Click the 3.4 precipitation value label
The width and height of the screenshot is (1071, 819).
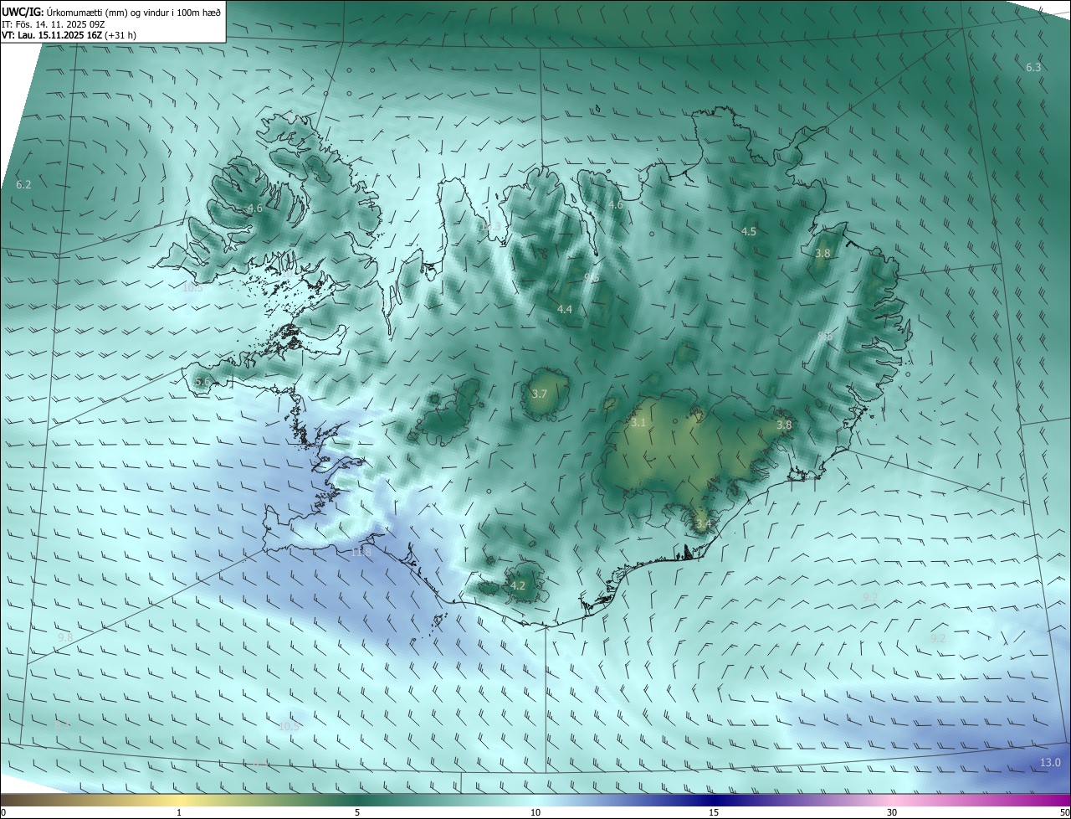pos(704,524)
